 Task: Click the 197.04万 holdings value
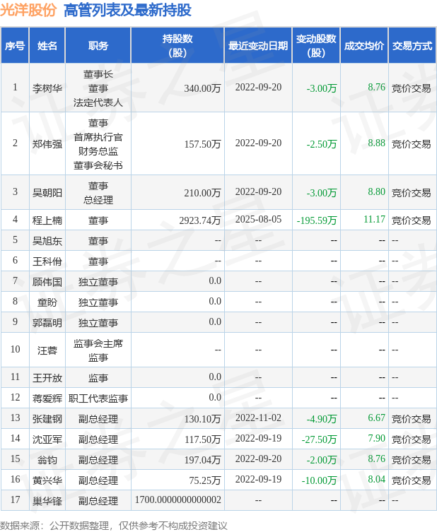pyautogui.click(x=202, y=460)
